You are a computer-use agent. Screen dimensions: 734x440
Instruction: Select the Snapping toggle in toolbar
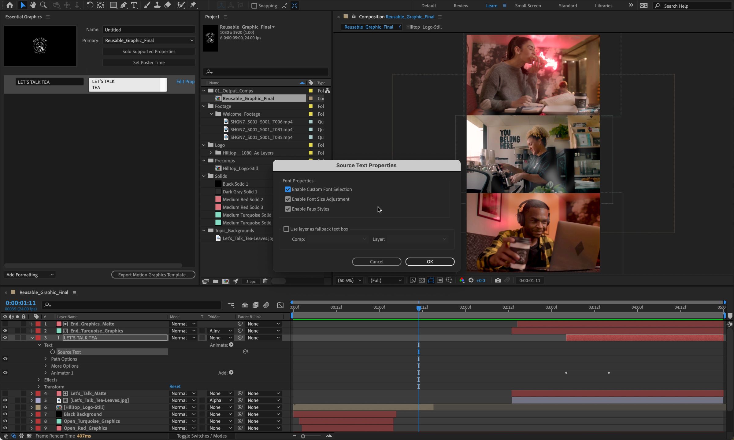click(254, 5)
